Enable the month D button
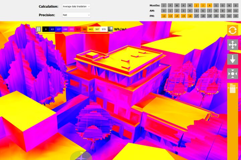 [236, 6]
